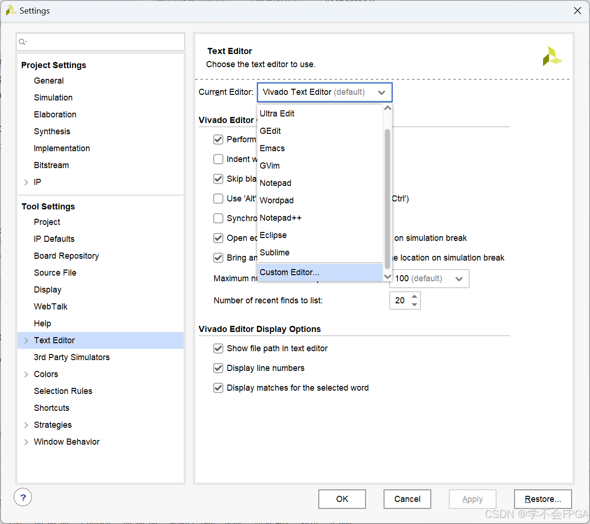Open WebTalk settings
This screenshot has width=590, height=524.
(x=51, y=307)
